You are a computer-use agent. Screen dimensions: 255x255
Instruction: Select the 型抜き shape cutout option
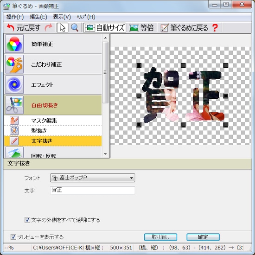(x=53, y=131)
